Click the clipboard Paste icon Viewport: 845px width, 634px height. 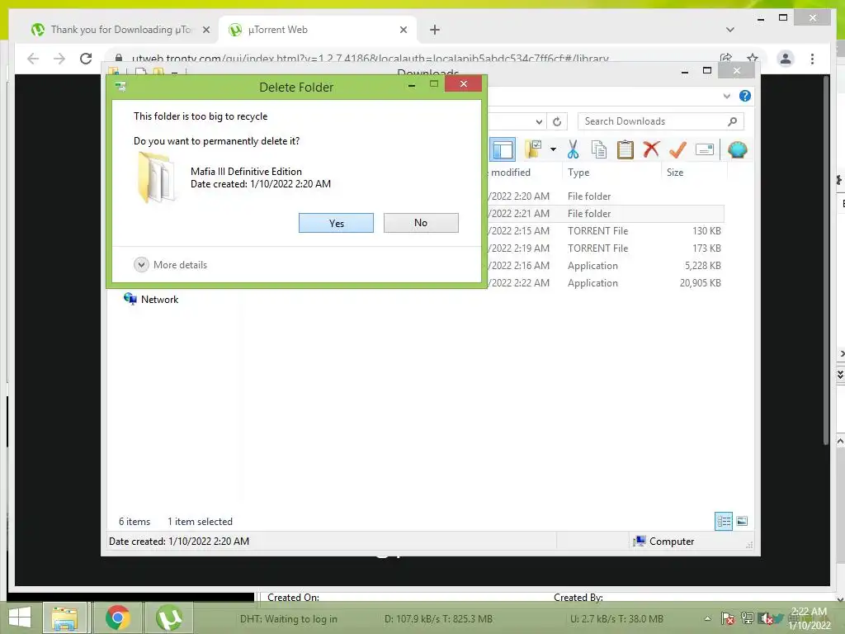click(x=625, y=149)
